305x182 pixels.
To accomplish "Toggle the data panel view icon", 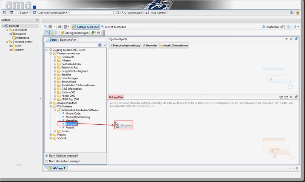I will tap(47, 33).
